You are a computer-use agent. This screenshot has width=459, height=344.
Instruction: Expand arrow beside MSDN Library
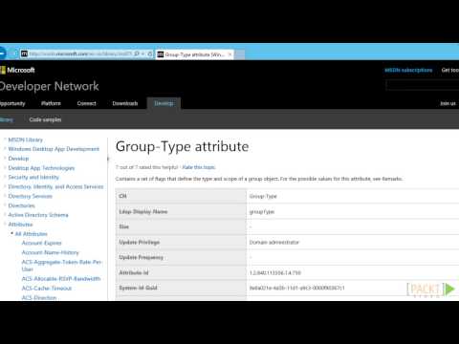[5, 140]
